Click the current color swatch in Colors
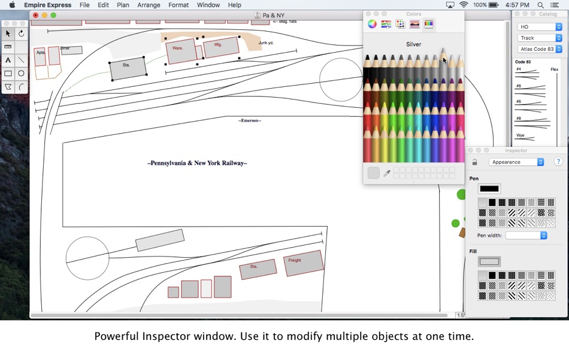The width and height of the screenshot is (569, 356). tap(373, 173)
